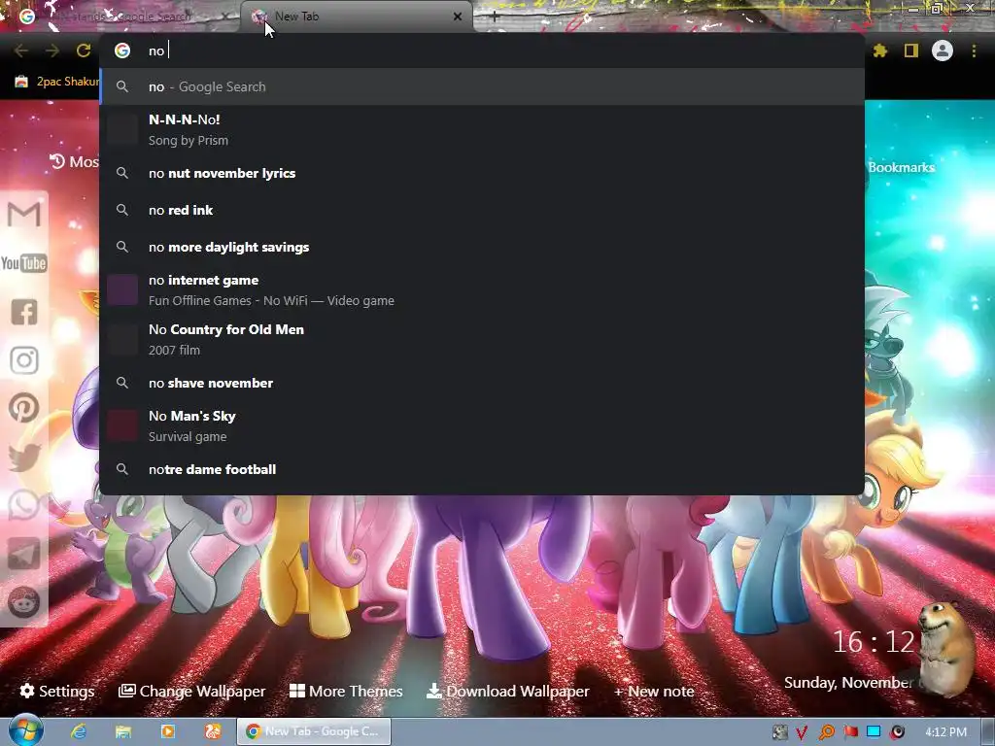
Task: Close the New Tab tab
Action: [x=458, y=17]
